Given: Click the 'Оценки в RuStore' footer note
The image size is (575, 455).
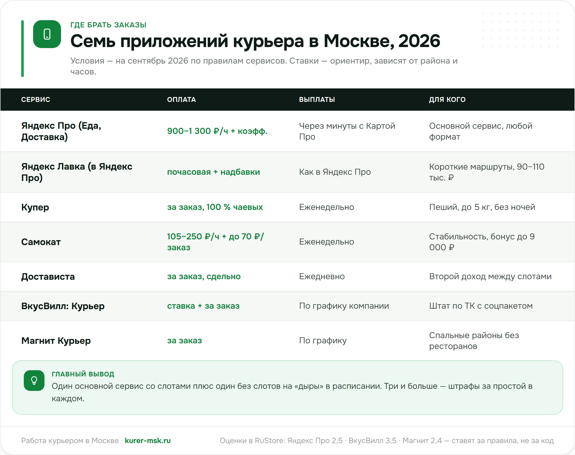Looking at the screenshot, I should pos(387,441).
